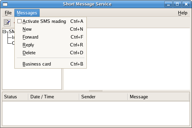
Task: Choose Reply menu entry
Action: point(51,45)
